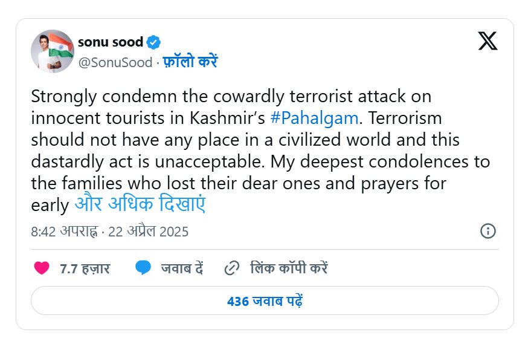Click लिंक कॉपी करें text
Image resolution: width=531 pixels, height=341 pixels.
(x=289, y=268)
